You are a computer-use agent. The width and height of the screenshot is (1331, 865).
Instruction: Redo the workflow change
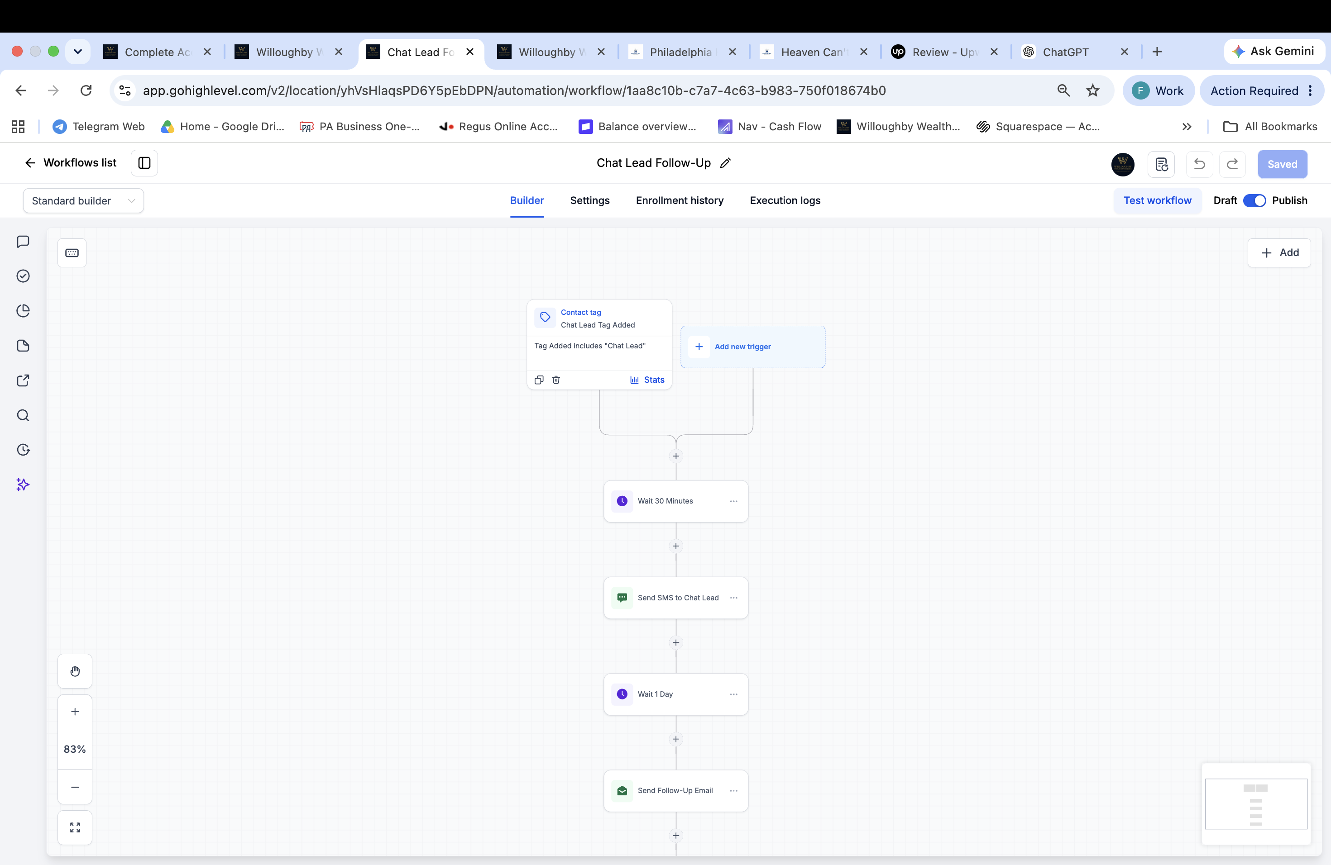(x=1232, y=164)
